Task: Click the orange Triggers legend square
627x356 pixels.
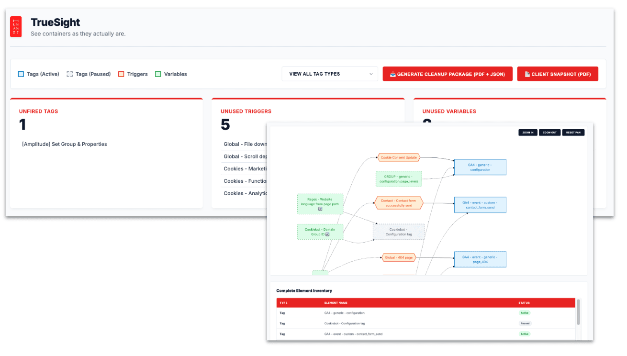Action: [x=121, y=74]
